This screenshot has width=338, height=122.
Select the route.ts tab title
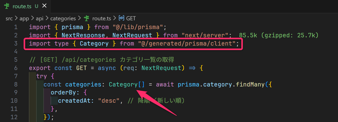(22, 6)
